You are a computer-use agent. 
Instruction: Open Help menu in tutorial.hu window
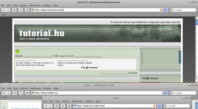pyautogui.click(x=55, y=5)
